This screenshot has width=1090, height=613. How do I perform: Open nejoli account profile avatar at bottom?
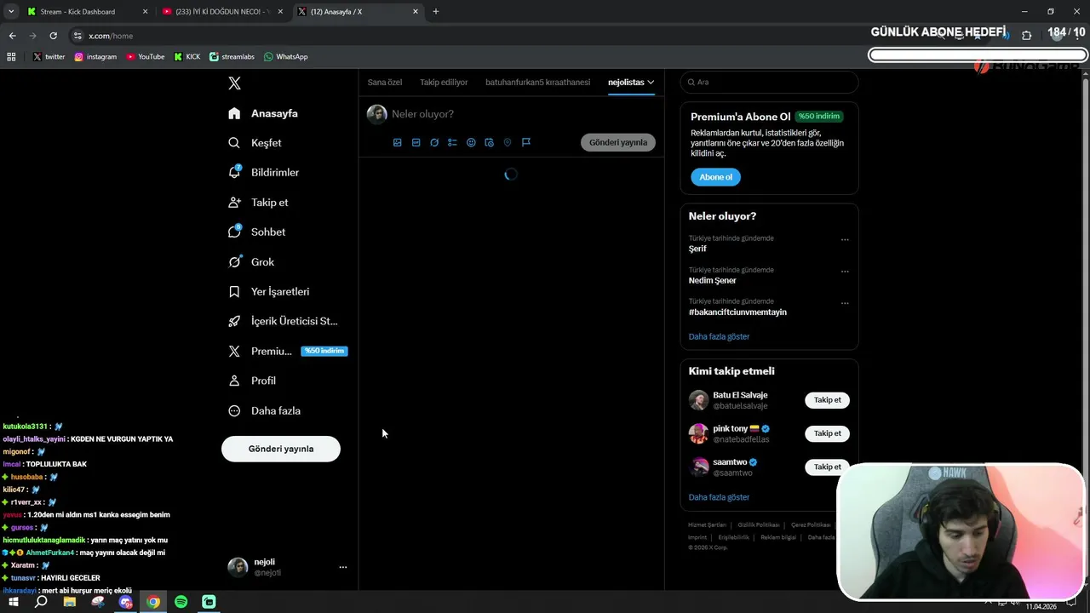(x=238, y=567)
